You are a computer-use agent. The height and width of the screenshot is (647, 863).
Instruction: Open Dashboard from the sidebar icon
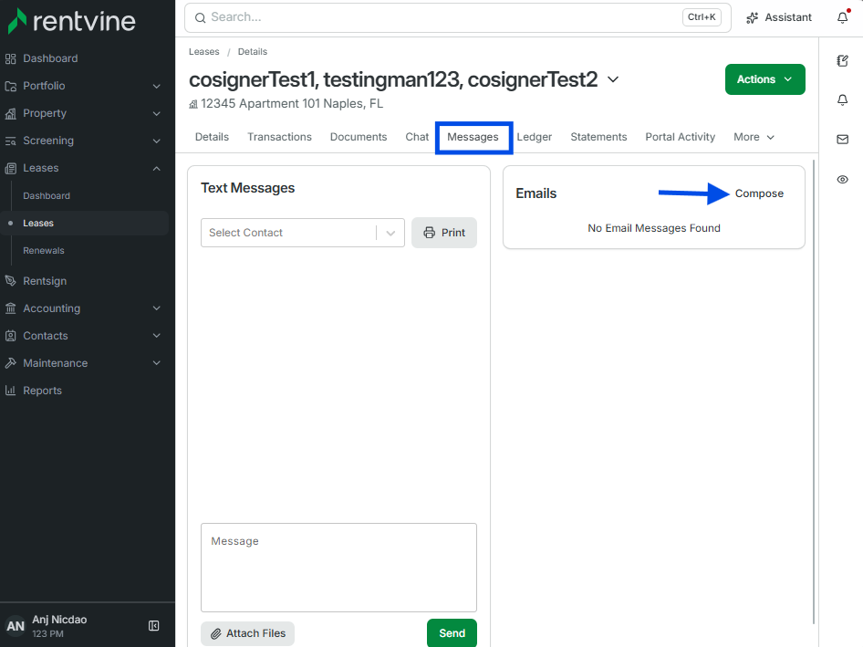pos(10,58)
